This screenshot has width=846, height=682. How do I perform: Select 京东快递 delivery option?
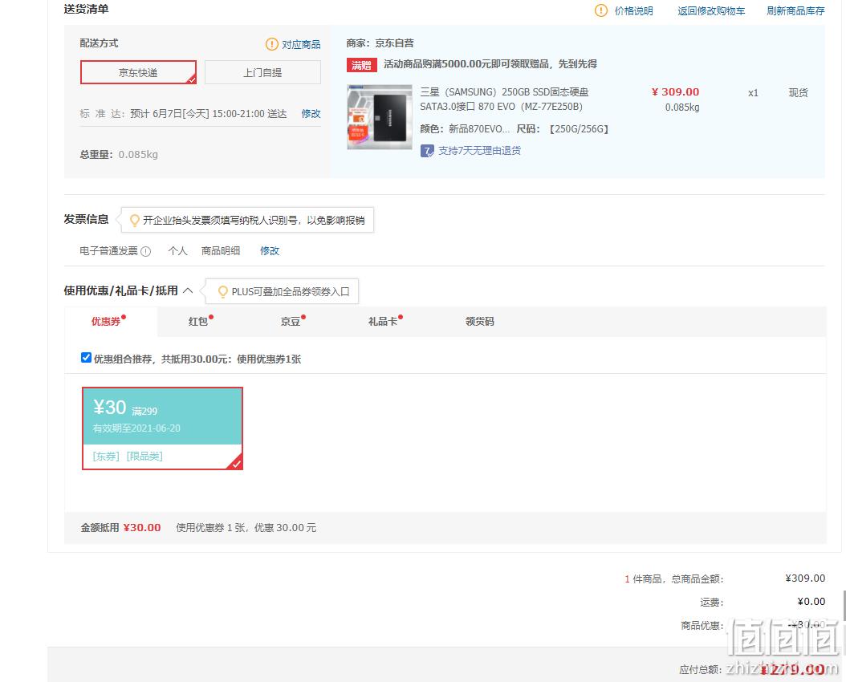(138, 72)
